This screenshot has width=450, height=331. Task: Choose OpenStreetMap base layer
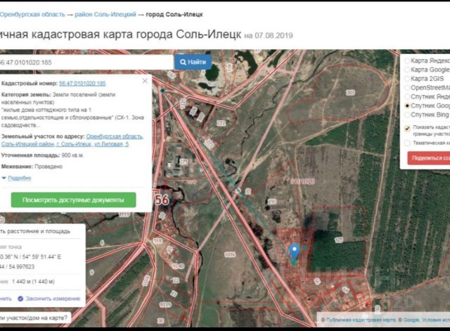tap(407, 88)
